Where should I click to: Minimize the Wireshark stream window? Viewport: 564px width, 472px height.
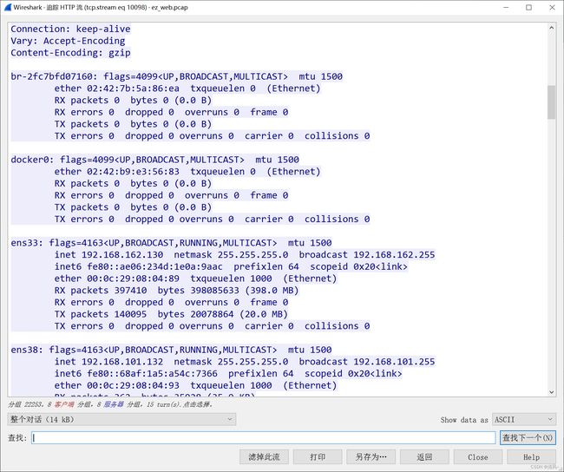[x=506, y=7]
